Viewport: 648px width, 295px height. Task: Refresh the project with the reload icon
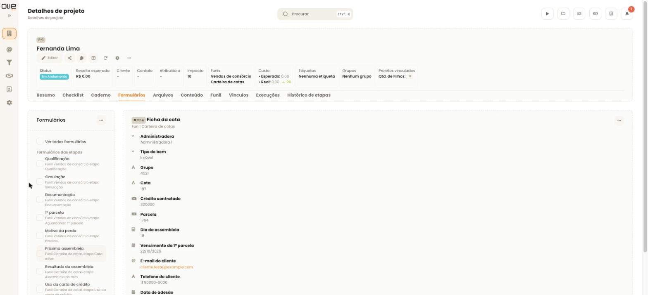tap(105, 58)
